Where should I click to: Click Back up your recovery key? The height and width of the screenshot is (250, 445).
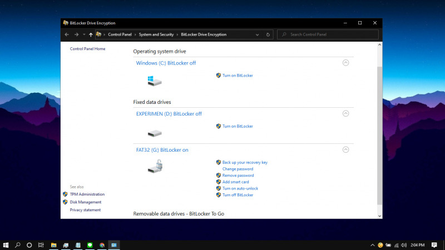[x=245, y=162]
